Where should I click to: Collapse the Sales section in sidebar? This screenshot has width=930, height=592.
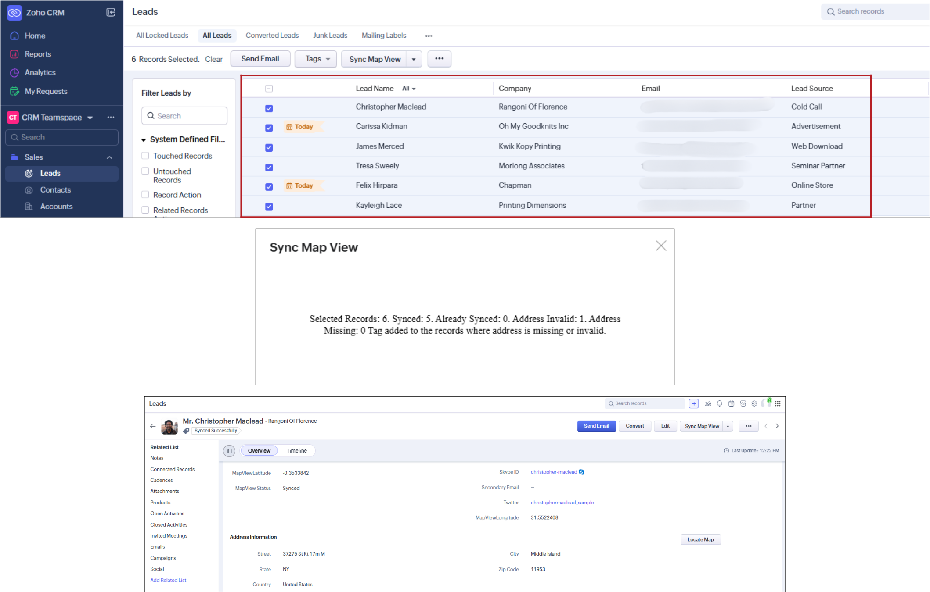pyautogui.click(x=109, y=157)
